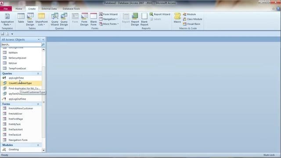Select the CountCustomerType query
Viewport: 281px width, 158px height.
pos(21,83)
